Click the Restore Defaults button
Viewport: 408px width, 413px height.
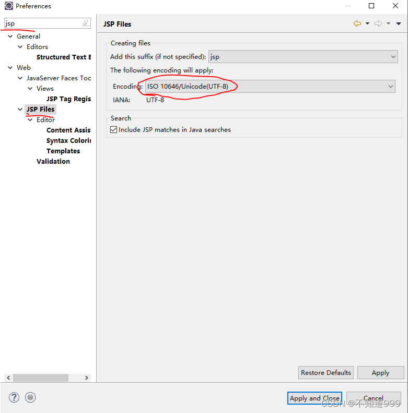click(x=326, y=373)
